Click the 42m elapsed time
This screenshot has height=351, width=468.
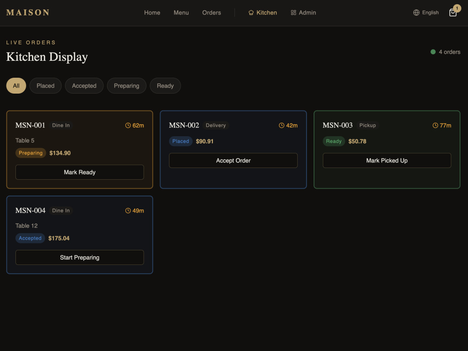[x=292, y=125]
